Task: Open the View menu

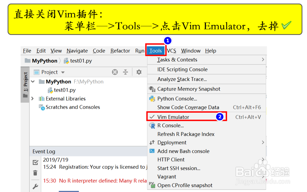Action: [56, 51]
